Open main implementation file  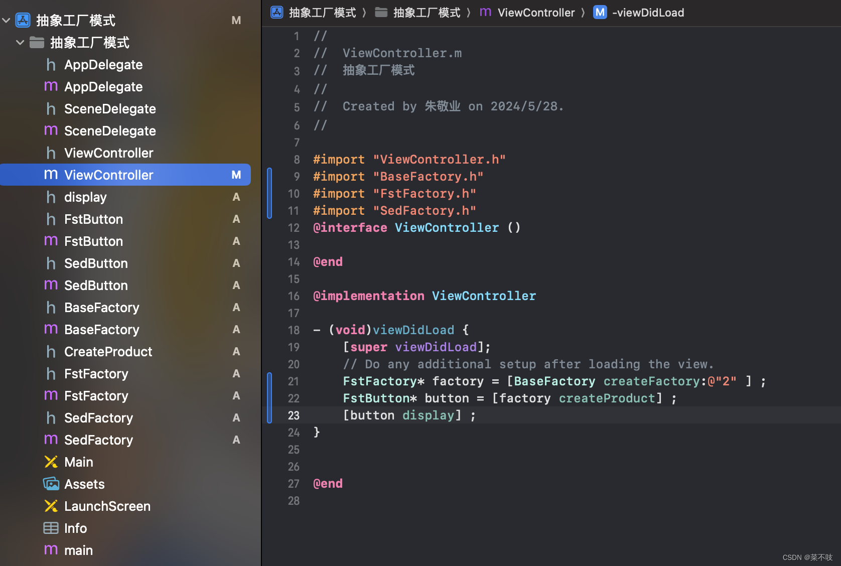click(78, 550)
